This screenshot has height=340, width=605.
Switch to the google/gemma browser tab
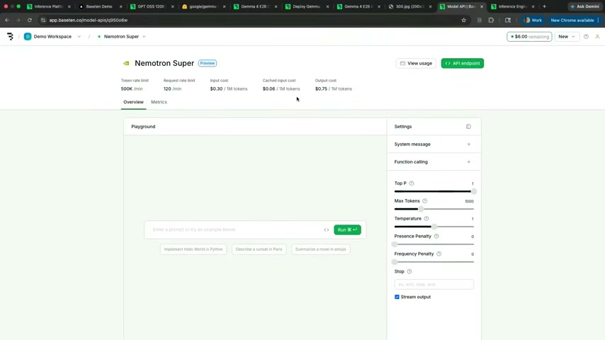pos(203,6)
